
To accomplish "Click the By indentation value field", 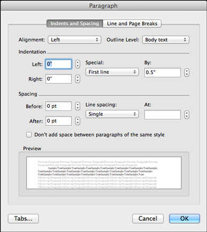I will (x=163, y=73).
